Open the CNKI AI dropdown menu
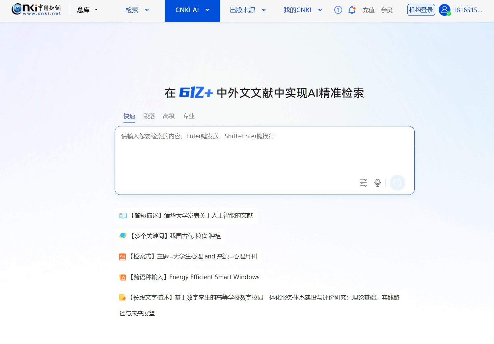This screenshot has width=494, height=344. click(x=192, y=10)
